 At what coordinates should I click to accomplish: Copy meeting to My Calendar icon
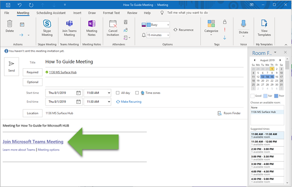point(22,24)
